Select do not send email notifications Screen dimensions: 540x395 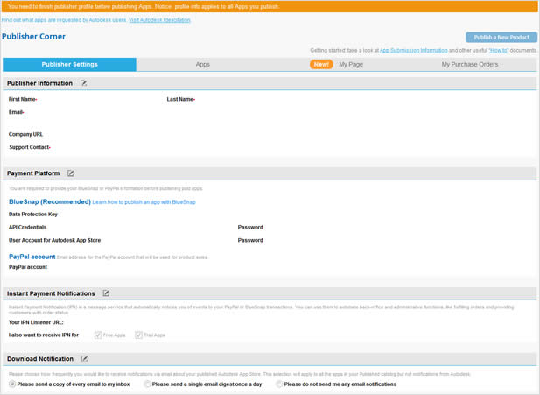(x=279, y=384)
